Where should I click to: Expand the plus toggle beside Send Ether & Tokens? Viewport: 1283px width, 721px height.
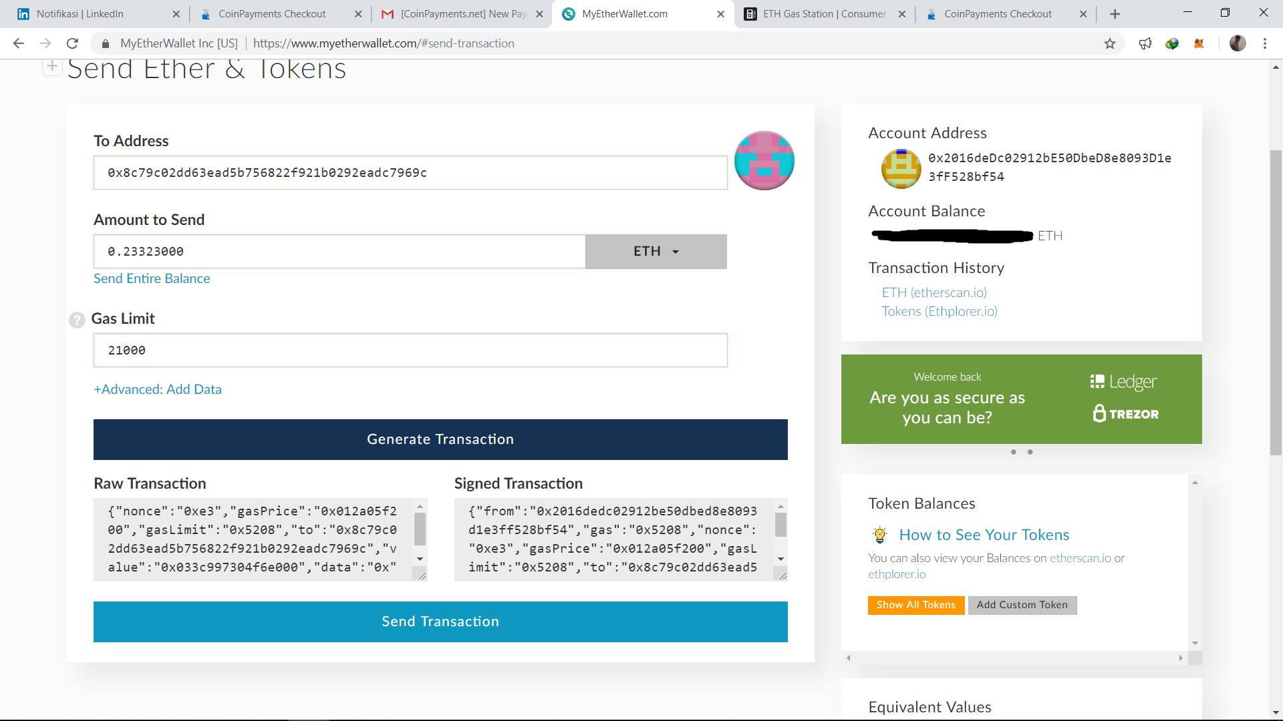pyautogui.click(x=52, y=66)
